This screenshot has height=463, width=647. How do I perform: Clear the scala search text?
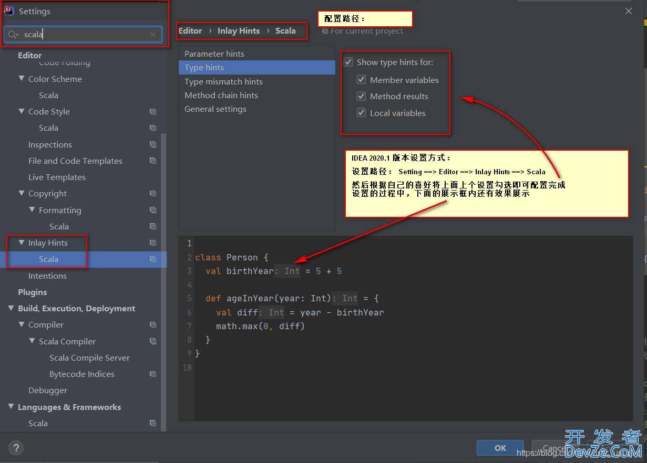(152, 35)
